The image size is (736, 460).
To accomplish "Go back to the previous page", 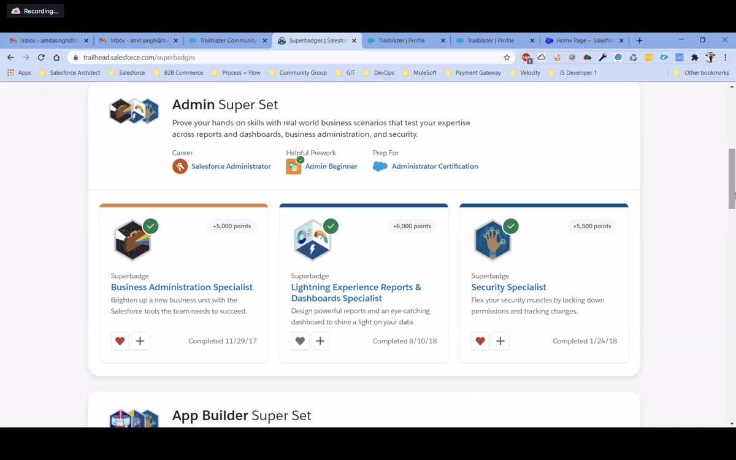I will pyautogui.click(x=10, y=57).
